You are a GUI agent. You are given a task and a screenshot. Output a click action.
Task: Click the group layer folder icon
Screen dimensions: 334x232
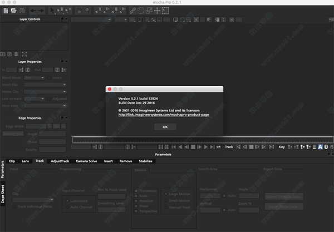pos(3,54)
